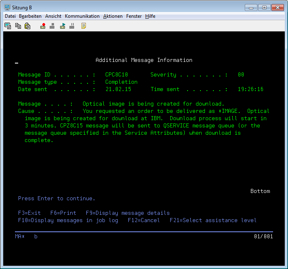Click the greyed-out stop macro icon
This screenshot has height=269, width=288.
tap(52, 26)
